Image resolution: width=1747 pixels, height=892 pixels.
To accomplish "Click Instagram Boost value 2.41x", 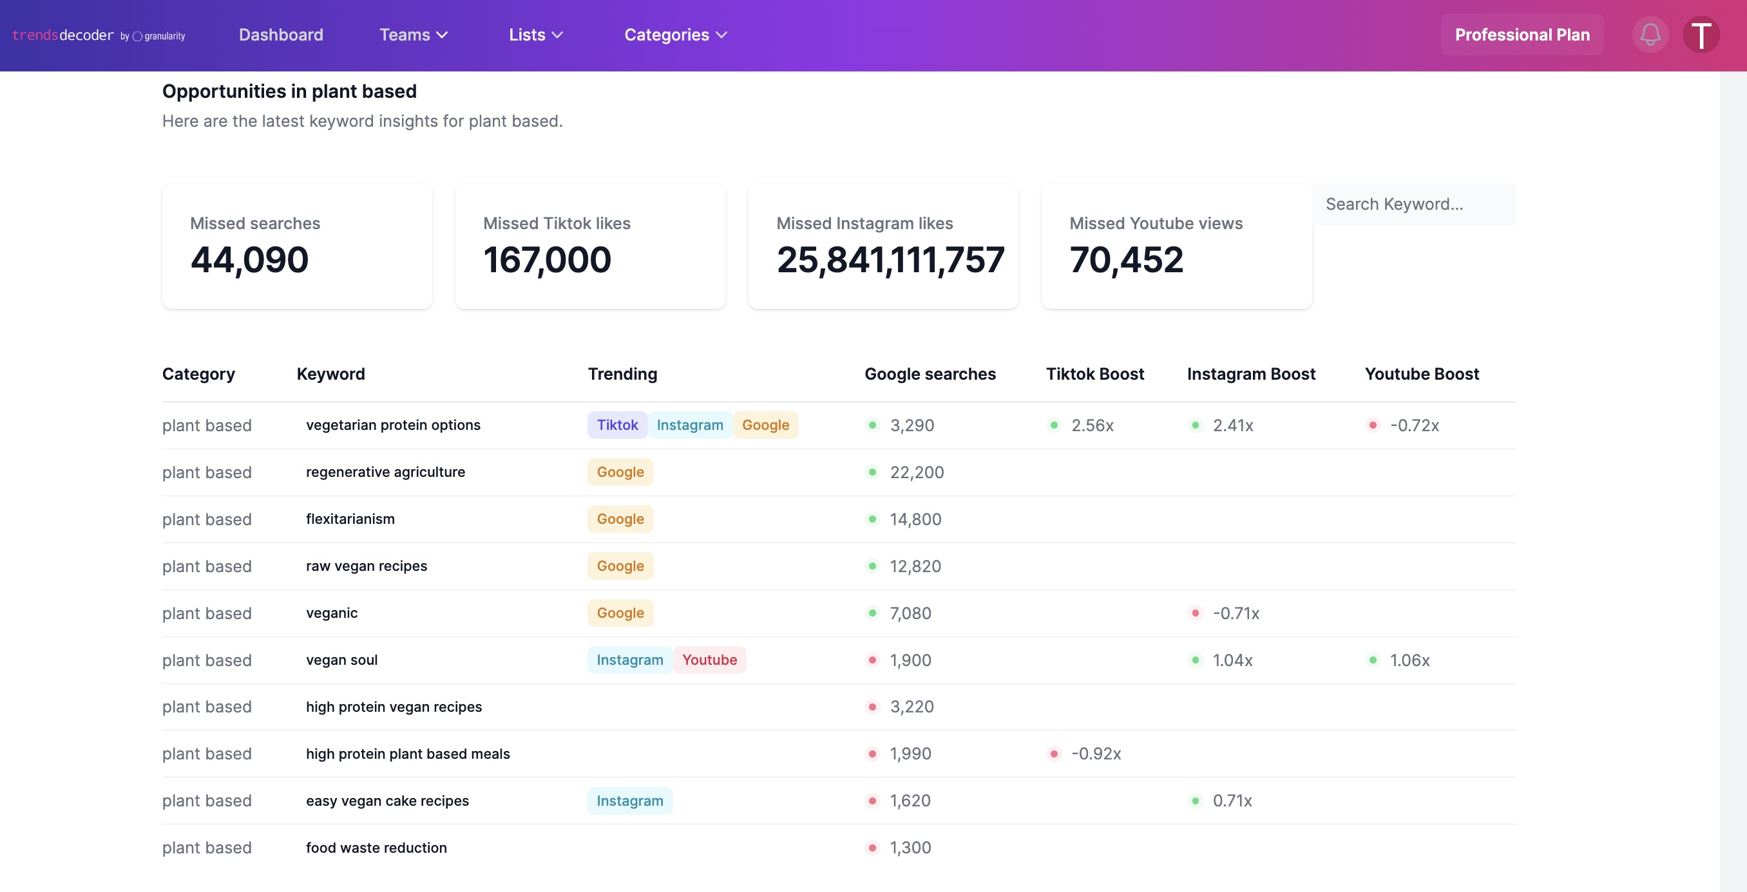I will 1232,425.
